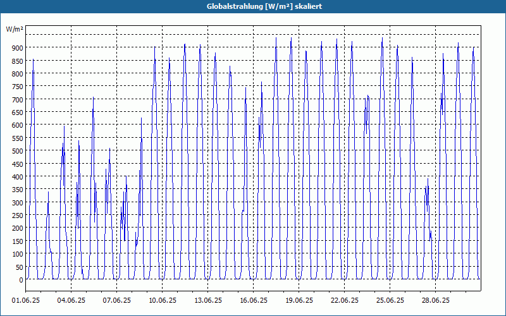
Task: Click the chart title 'Globalstrahlung [W/m²] skaliert'
Action: [264, 6]
